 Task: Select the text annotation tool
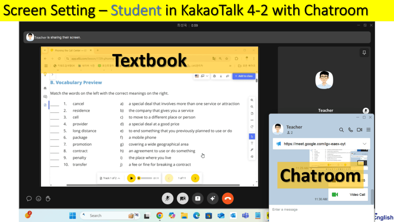252,143
